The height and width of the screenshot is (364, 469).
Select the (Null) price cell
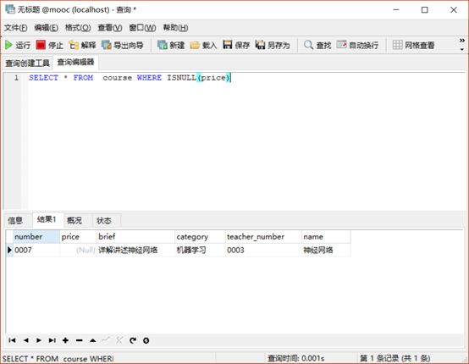tap(79, 250)
